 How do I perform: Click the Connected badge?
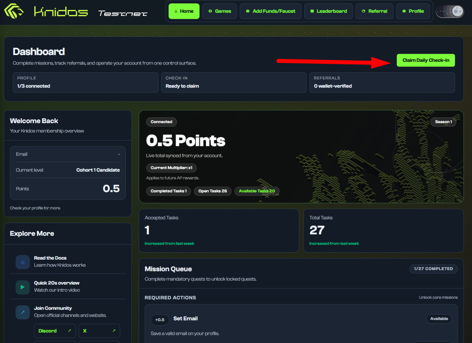pos(162,122)
